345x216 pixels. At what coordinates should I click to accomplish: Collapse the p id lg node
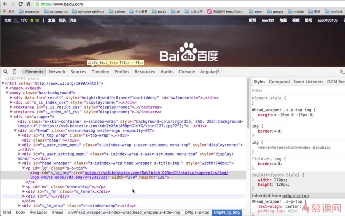tap(23, 168)
